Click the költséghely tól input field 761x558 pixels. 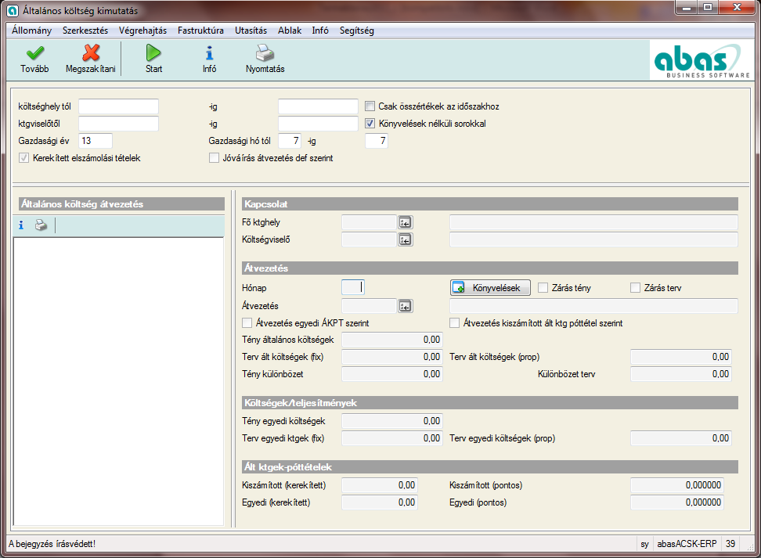(x=118, y=106)
